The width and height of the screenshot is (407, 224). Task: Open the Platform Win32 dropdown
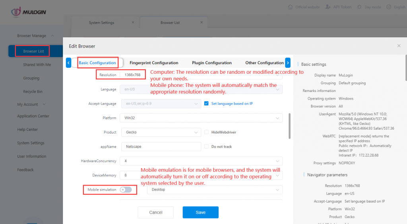click(201, 118)
